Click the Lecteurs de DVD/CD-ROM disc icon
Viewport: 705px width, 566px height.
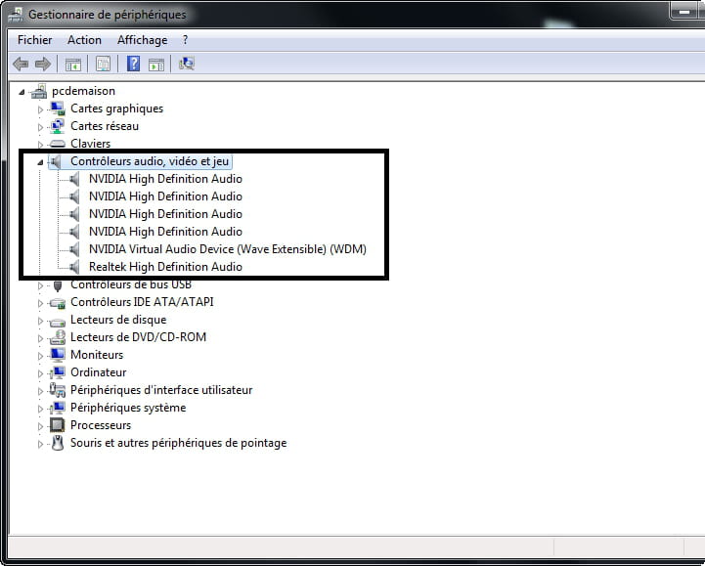(x=58, y=337)
